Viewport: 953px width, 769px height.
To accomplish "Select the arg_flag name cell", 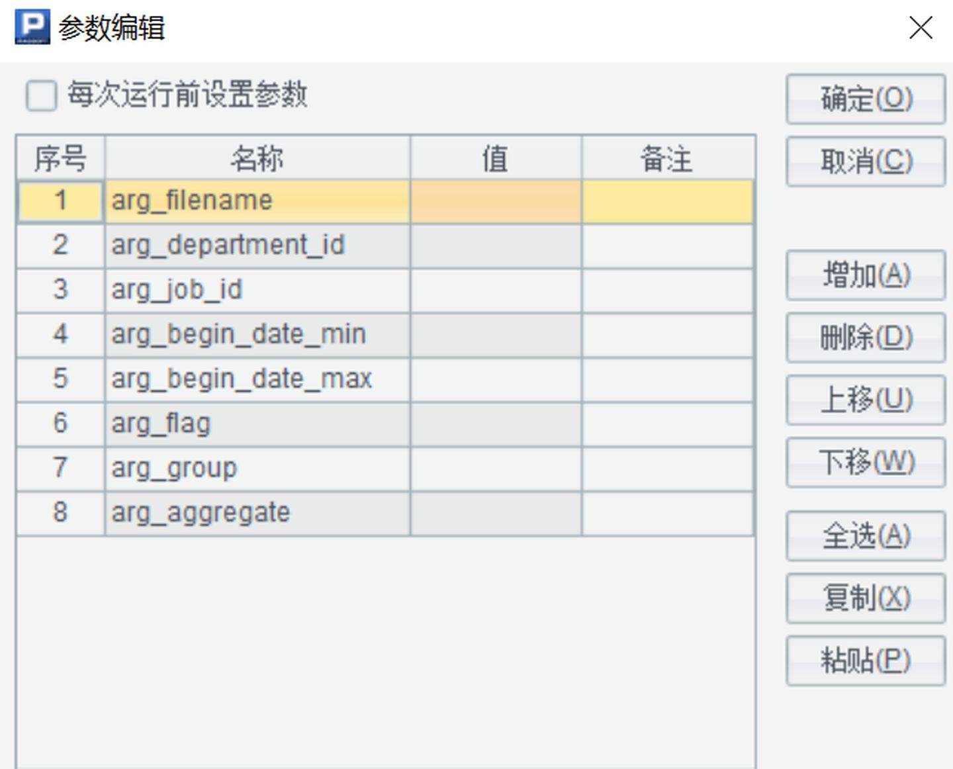I will [x=257, y=424].
